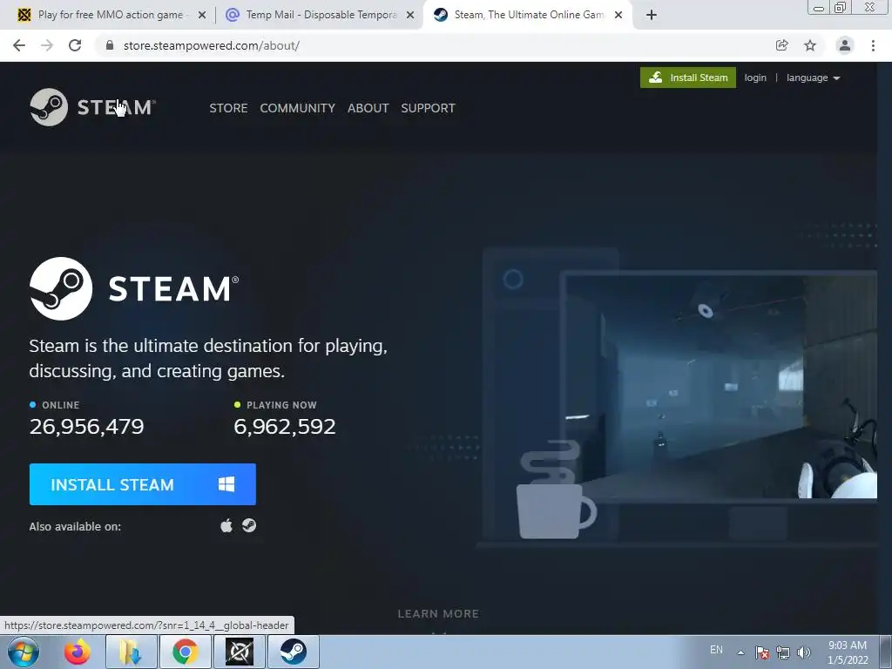Image resolution: width=892 pixels, height=669 pixels.
Task: Open the folder download taskbar icon
Action: click(x=131, y=652)
